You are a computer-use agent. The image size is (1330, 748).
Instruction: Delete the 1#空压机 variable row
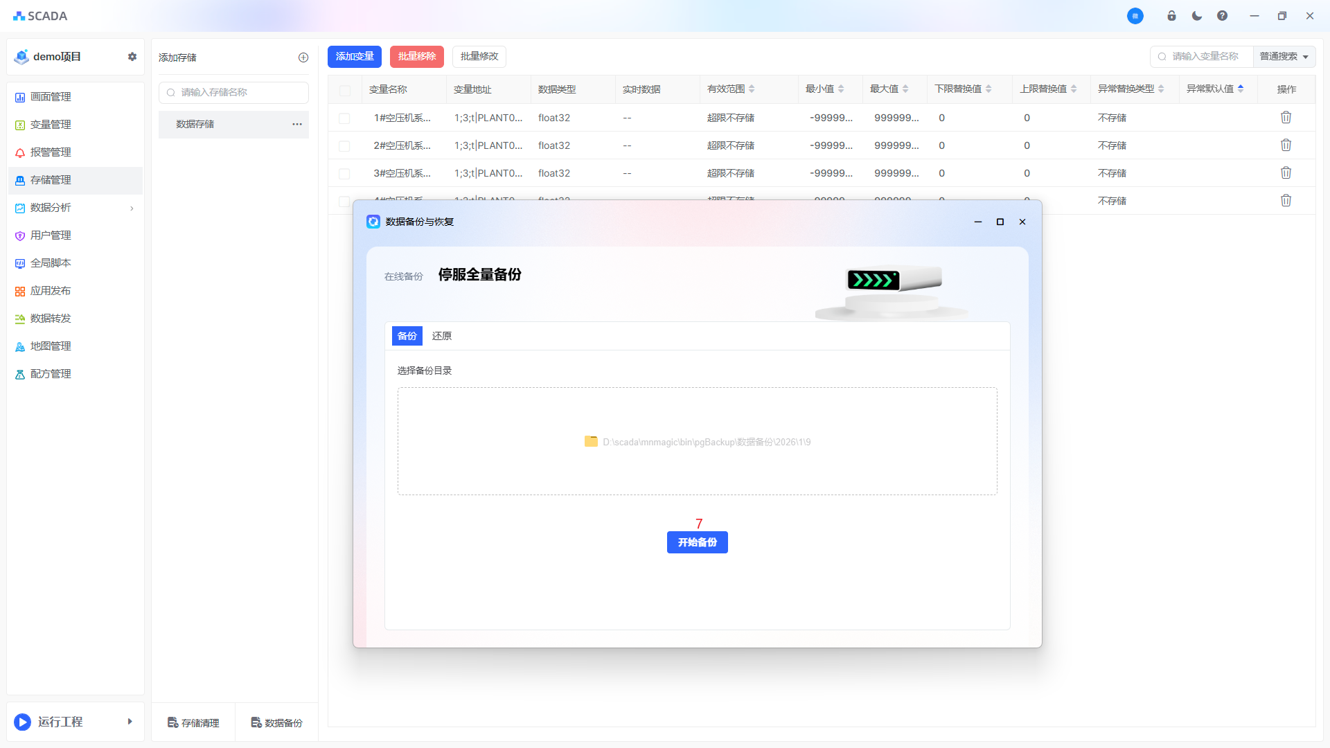[1286, 118]
